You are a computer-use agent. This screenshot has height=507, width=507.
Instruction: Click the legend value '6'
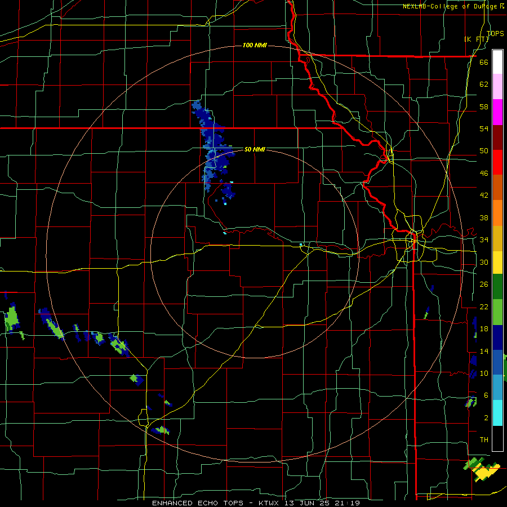point(486,395)
